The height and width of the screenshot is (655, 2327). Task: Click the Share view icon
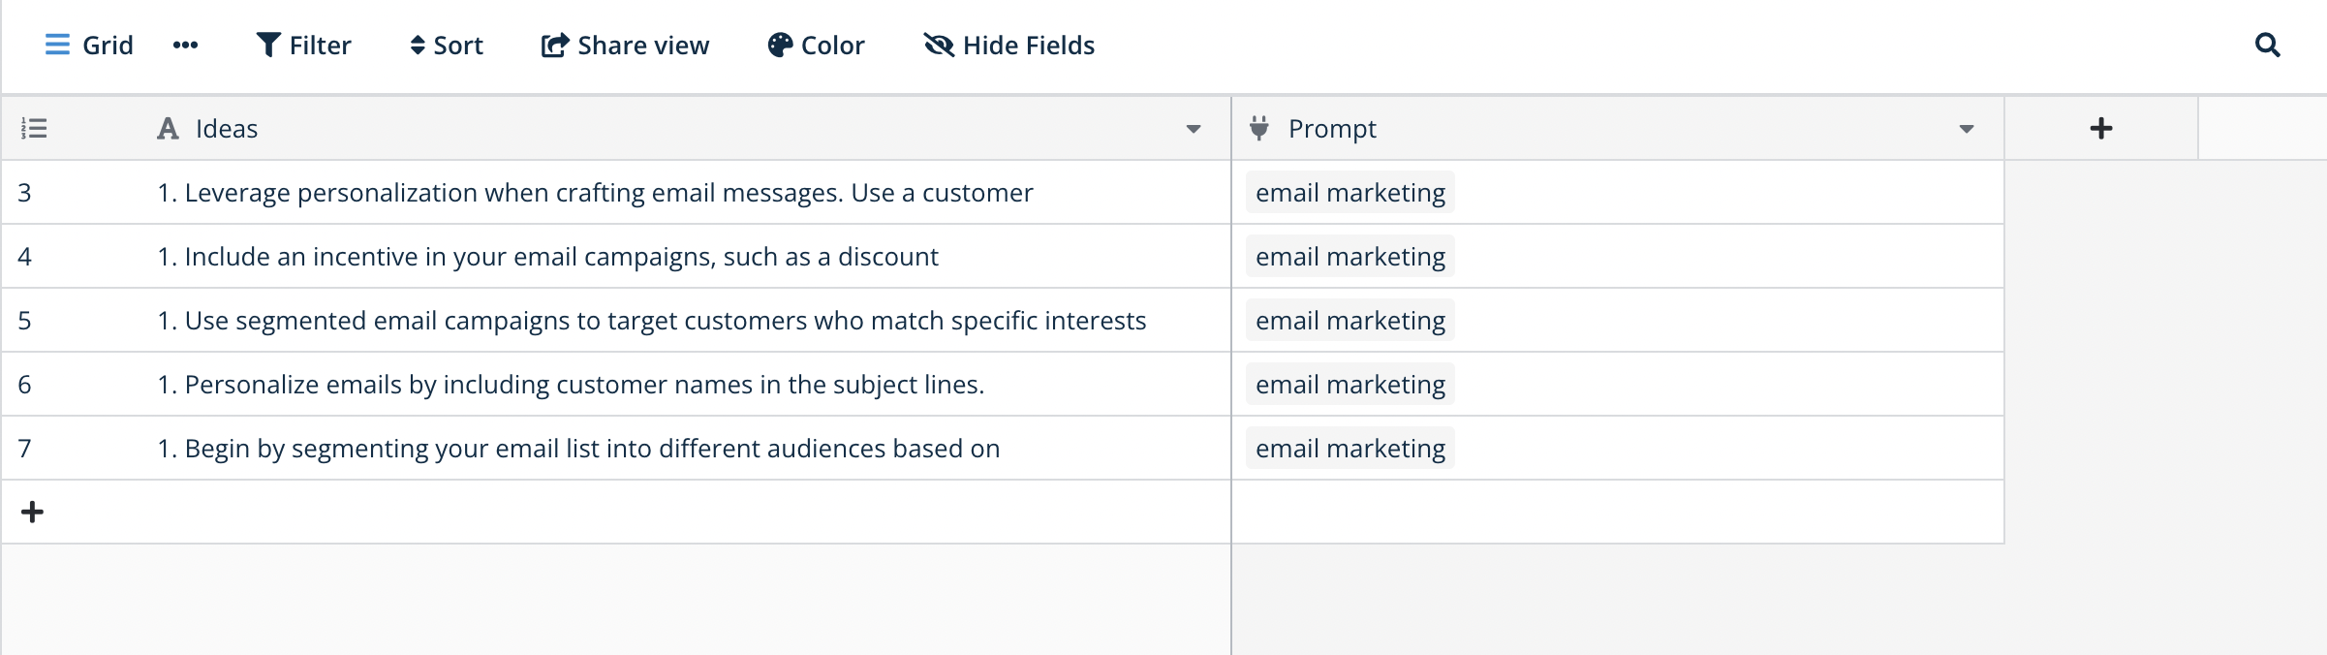[554, 46]
